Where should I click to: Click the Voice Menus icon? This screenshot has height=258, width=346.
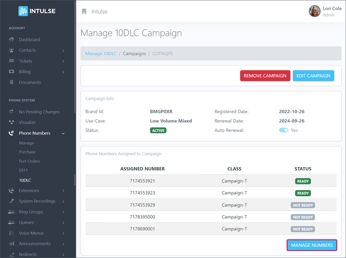click(12, 233)
